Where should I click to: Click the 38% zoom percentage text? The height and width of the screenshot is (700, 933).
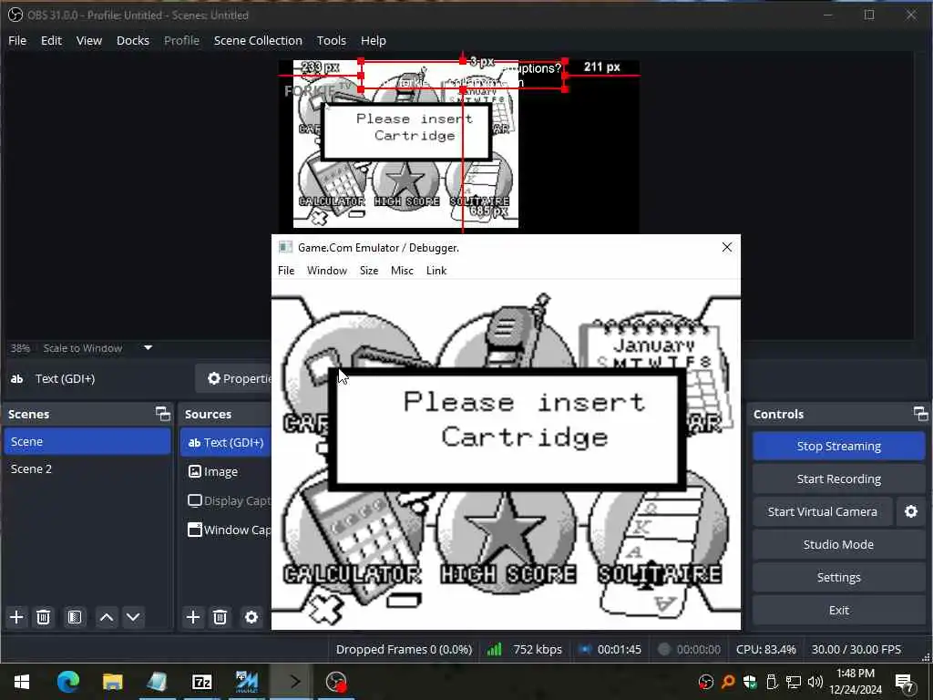tap(20, 348)
